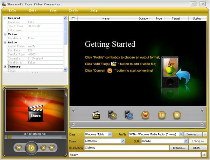Click the properties panel scroll down arrow

tap(65, 69)
